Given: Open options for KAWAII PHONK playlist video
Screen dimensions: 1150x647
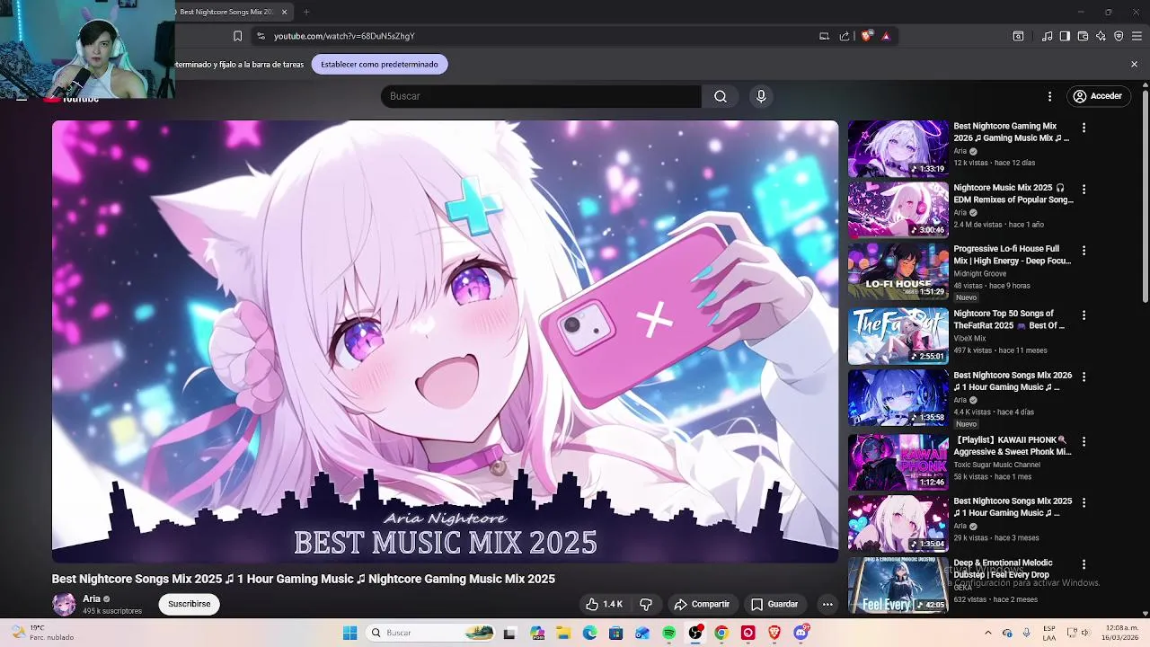Looking at the screenshot, I should (1084, 442).
